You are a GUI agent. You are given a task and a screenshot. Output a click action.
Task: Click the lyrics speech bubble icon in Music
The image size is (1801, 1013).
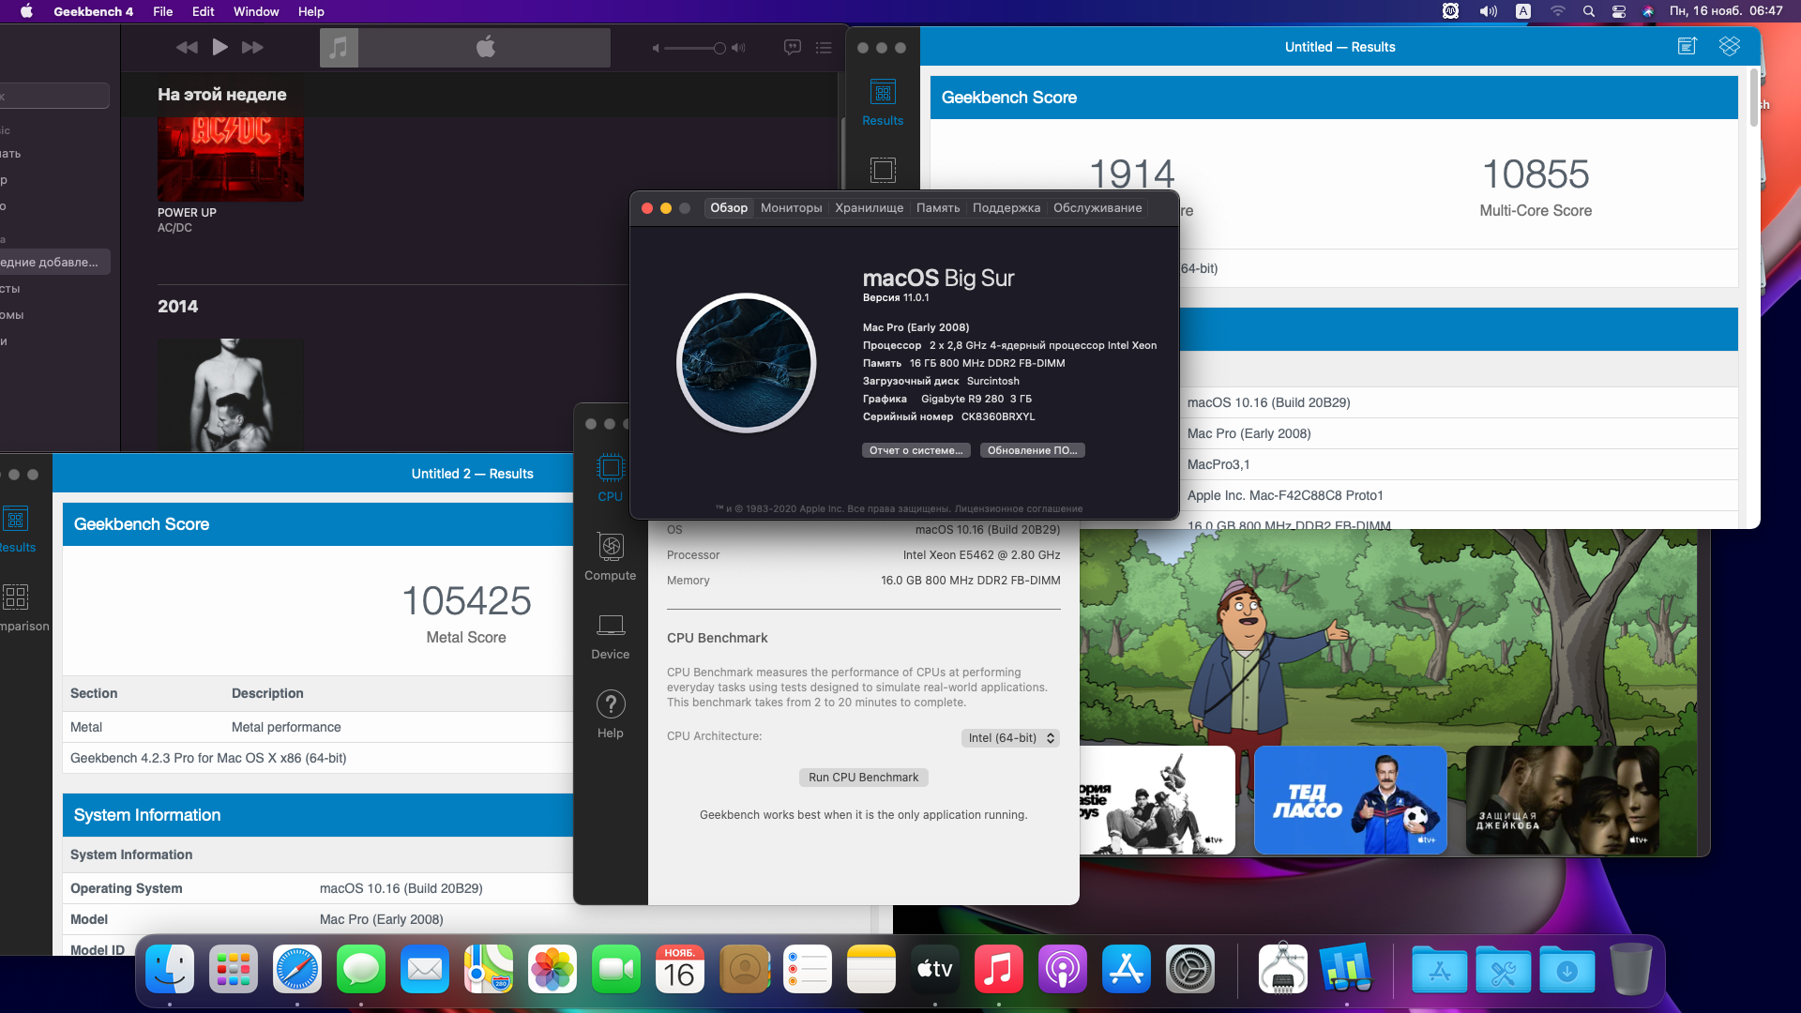(x=793, y=47)
